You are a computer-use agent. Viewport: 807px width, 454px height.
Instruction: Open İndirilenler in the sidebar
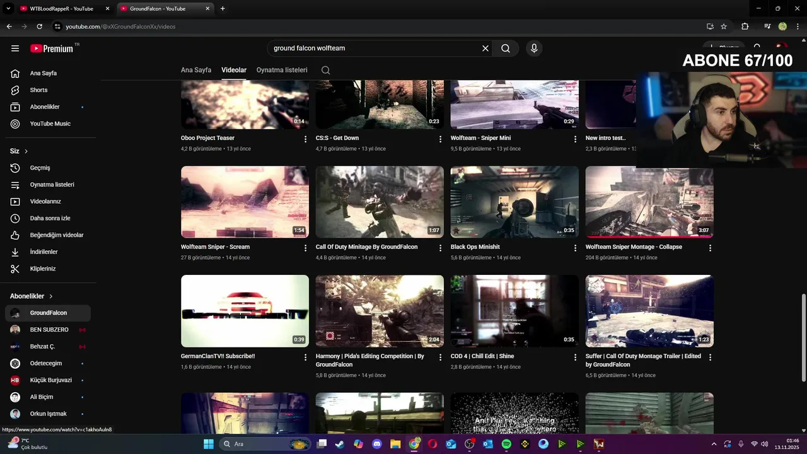pyautogui.click(x=48, y=252)
